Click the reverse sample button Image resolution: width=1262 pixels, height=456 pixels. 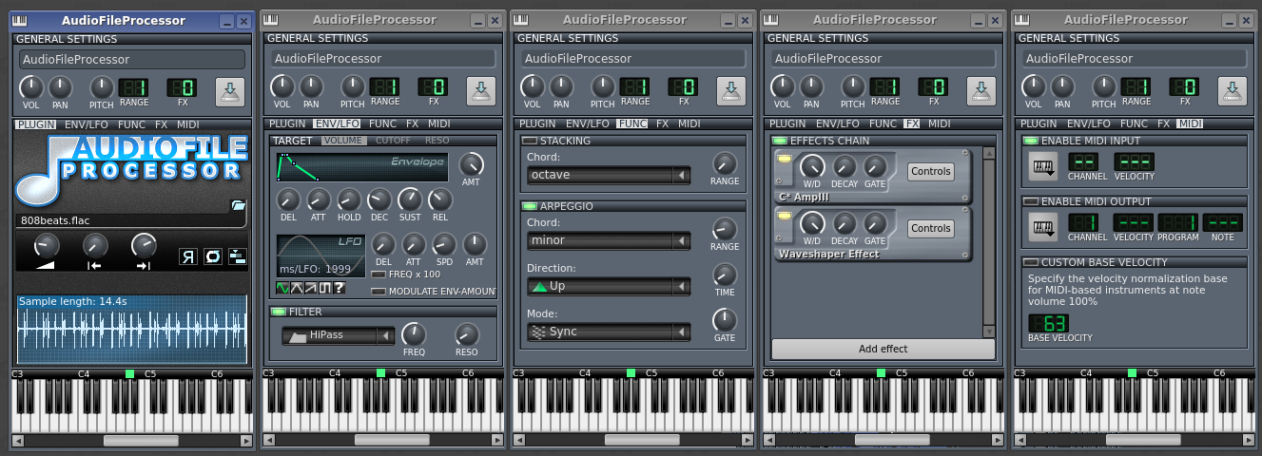point(188,256)
